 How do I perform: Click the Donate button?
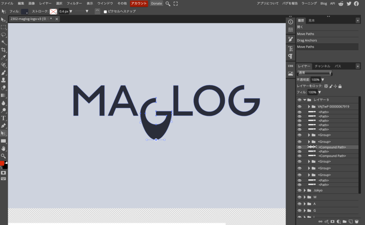pos(156,4)
